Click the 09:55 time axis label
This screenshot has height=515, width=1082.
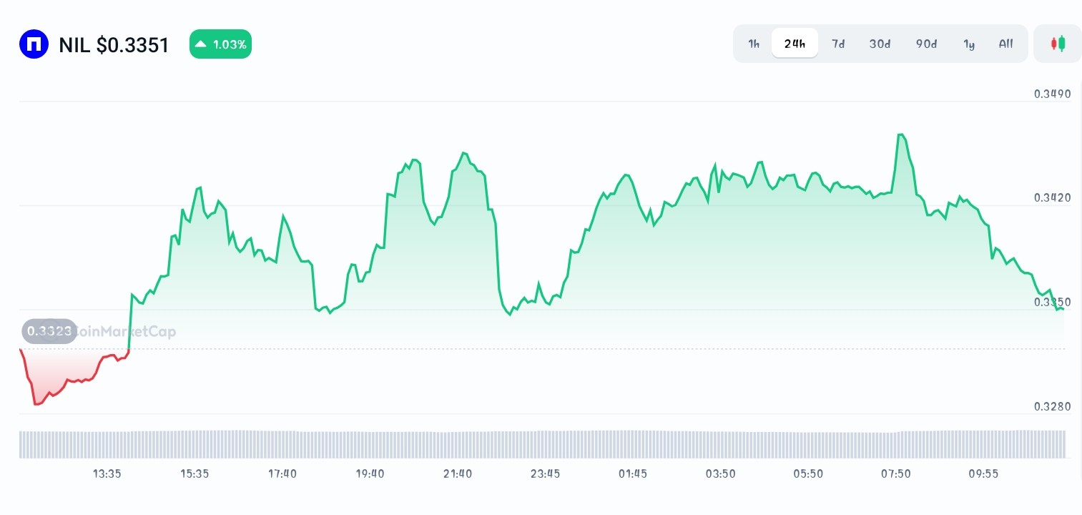click(983, 474)
